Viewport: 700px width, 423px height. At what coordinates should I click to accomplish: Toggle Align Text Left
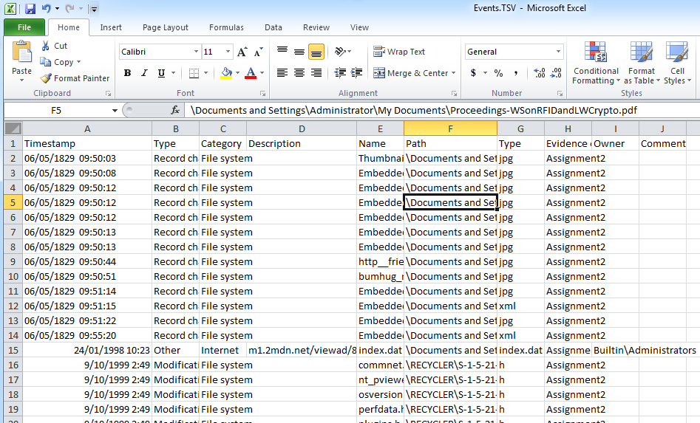pos(282,72)
